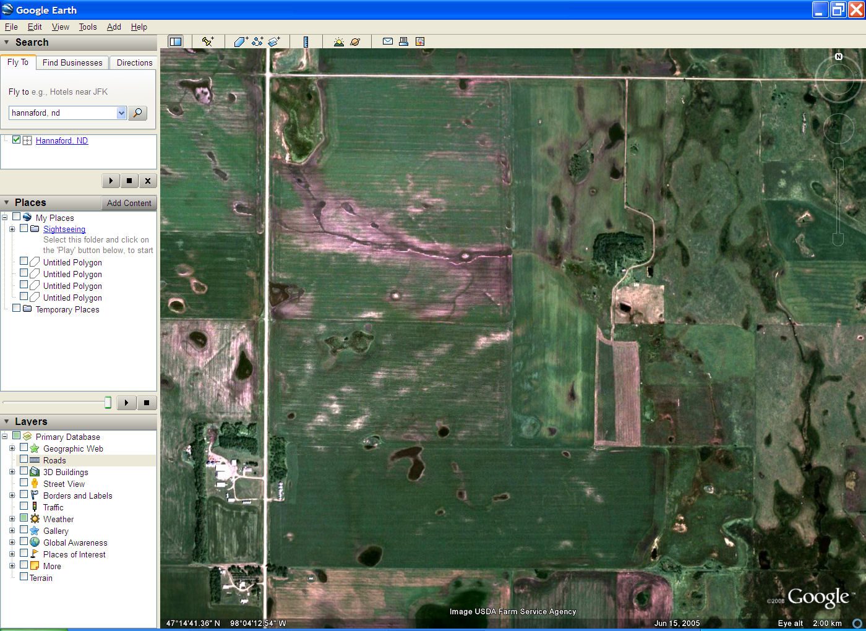
Task: Select the Fly To tab
Action: tap(18, 62)
